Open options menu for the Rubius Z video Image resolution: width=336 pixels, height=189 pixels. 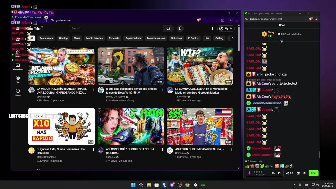pos(162,149)
